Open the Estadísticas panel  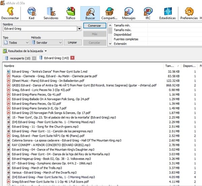coord(167,13)
